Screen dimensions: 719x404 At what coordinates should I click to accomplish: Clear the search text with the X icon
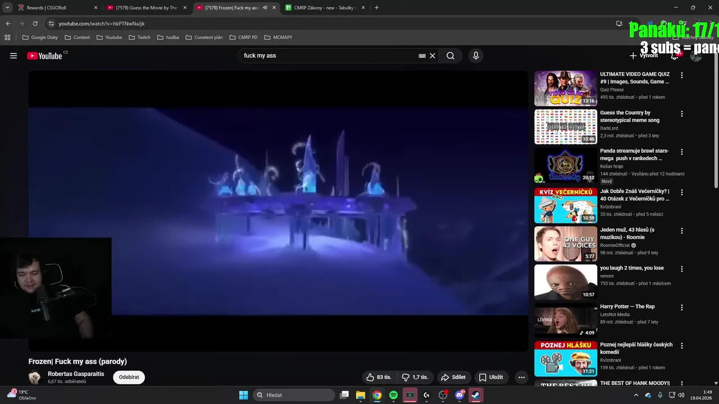click(x=433, y=56)
